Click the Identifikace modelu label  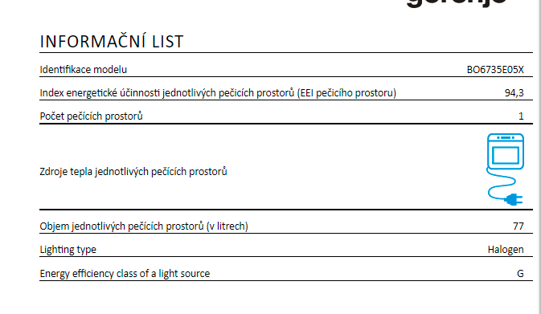pyautogui.click(x=83, y=70)
